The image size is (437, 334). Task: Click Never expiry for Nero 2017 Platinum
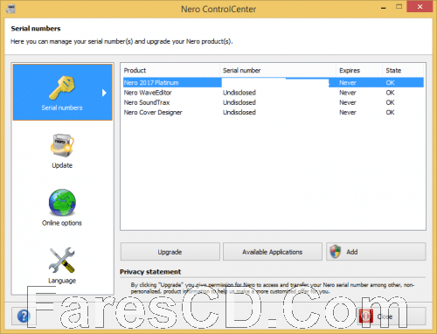pyautogui.click(x=348, y=82)
